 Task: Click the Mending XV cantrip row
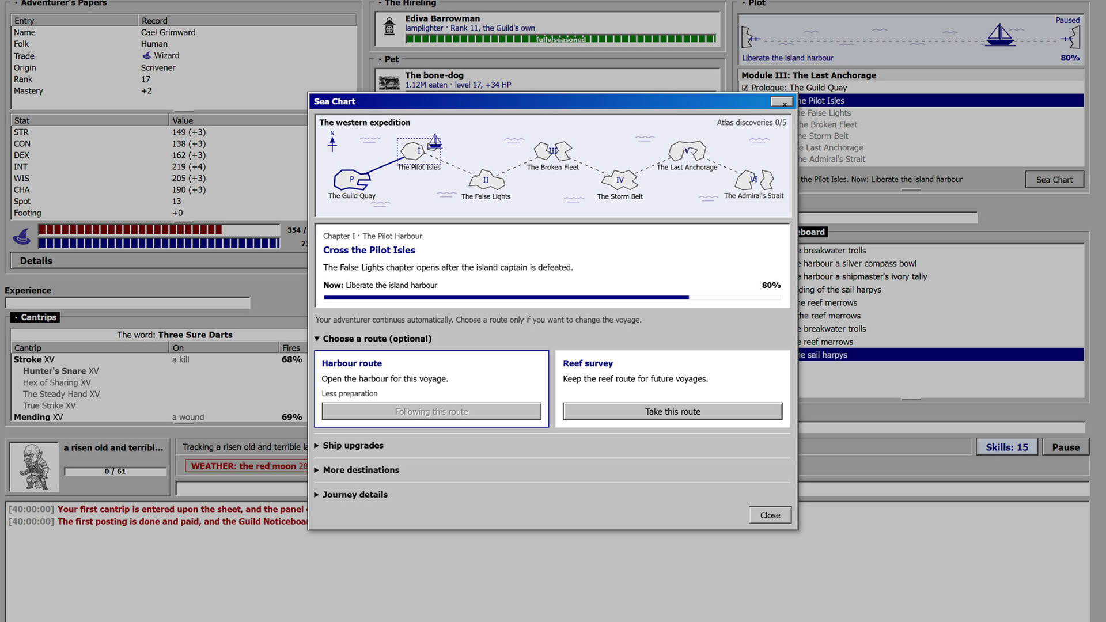(159, 417)
